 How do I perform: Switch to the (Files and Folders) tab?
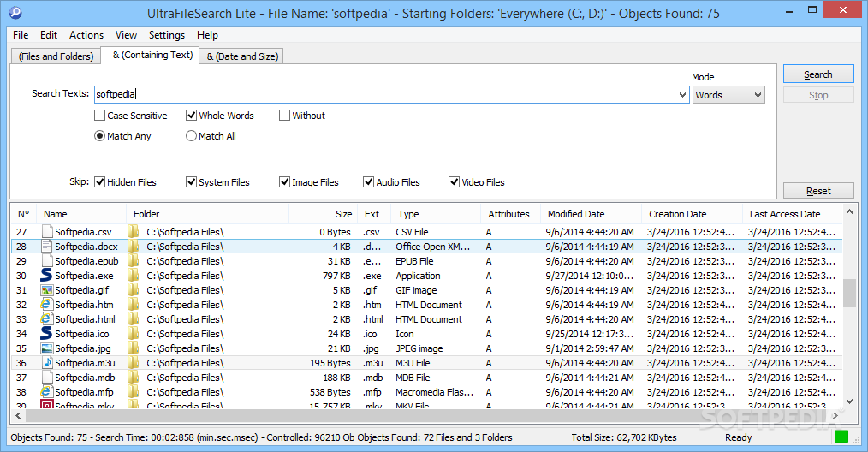coord(56,56)
